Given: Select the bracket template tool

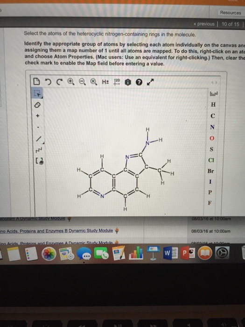Looking at the screenshot, I should coord(40,161).
